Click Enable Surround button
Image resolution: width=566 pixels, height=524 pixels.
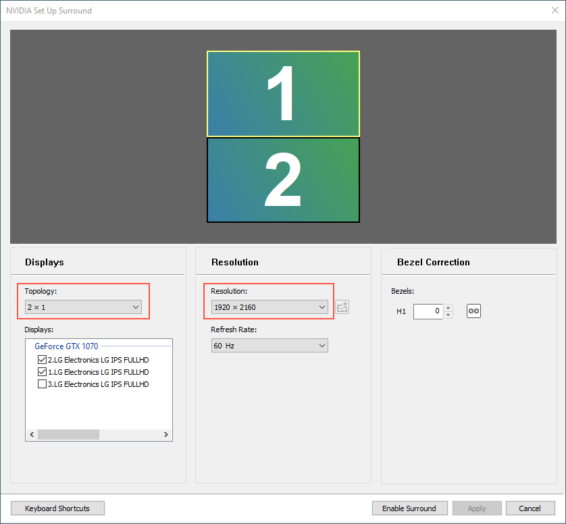click(x=410, y=508)
